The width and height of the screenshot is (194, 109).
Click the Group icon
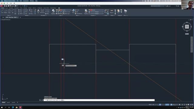(105, 11)
